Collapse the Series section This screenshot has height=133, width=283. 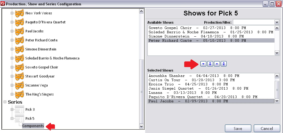click(x=5, y=102)
